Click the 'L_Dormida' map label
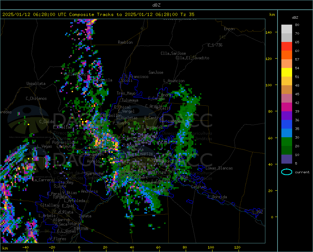Viewport: 313px width, 252px height. pyautogui.click(x=217, y=197)
